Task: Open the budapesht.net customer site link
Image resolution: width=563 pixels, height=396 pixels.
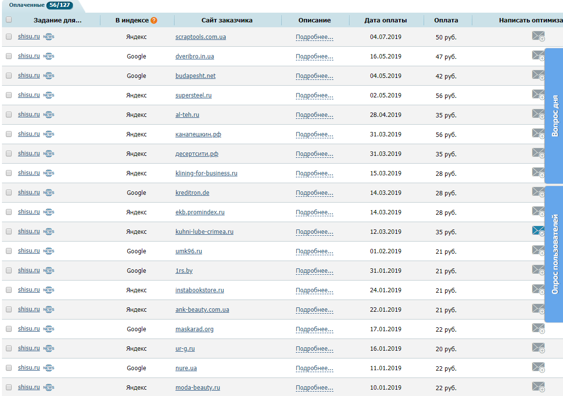Action: coord(195,75)
